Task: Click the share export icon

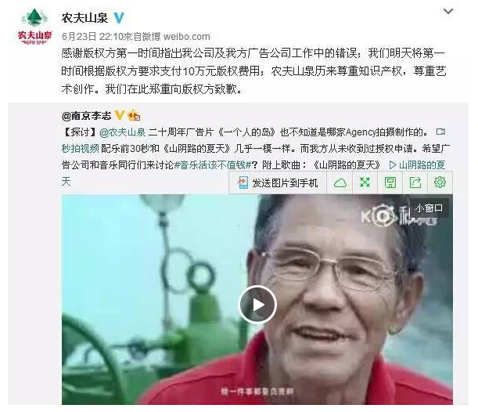Action: click(x=415, y=183)
